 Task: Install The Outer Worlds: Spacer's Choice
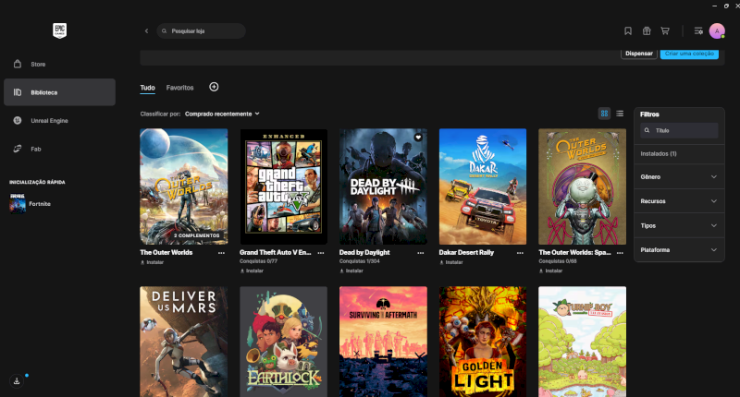tap(550, 271)
